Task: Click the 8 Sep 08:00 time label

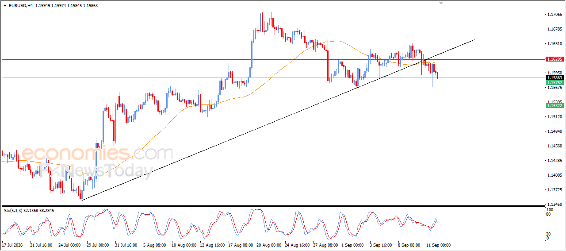Action: point(409,245)
